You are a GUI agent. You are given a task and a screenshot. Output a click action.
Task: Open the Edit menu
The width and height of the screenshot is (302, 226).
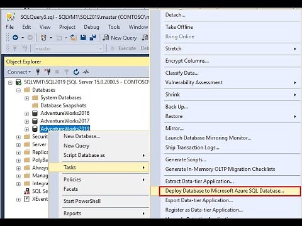pyautogui.click(x=26, y=27)
